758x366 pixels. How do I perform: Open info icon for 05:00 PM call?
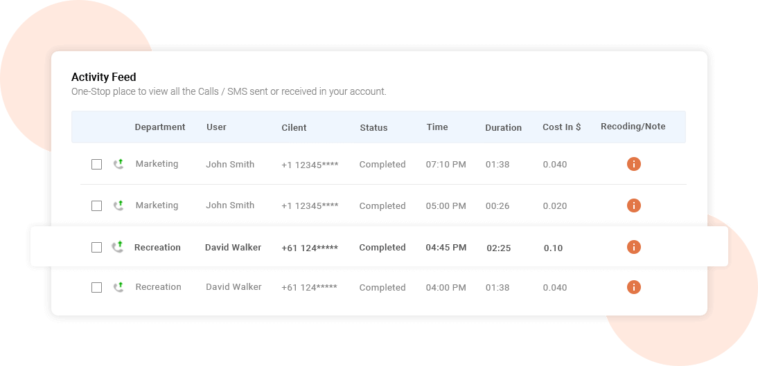click(x=633, y=205)
